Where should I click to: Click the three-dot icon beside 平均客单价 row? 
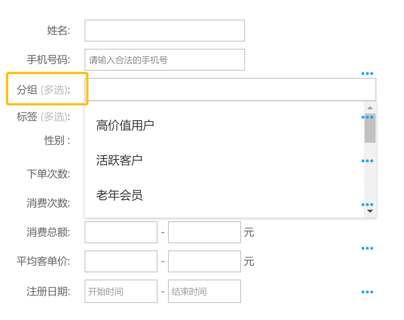[367, 248]
